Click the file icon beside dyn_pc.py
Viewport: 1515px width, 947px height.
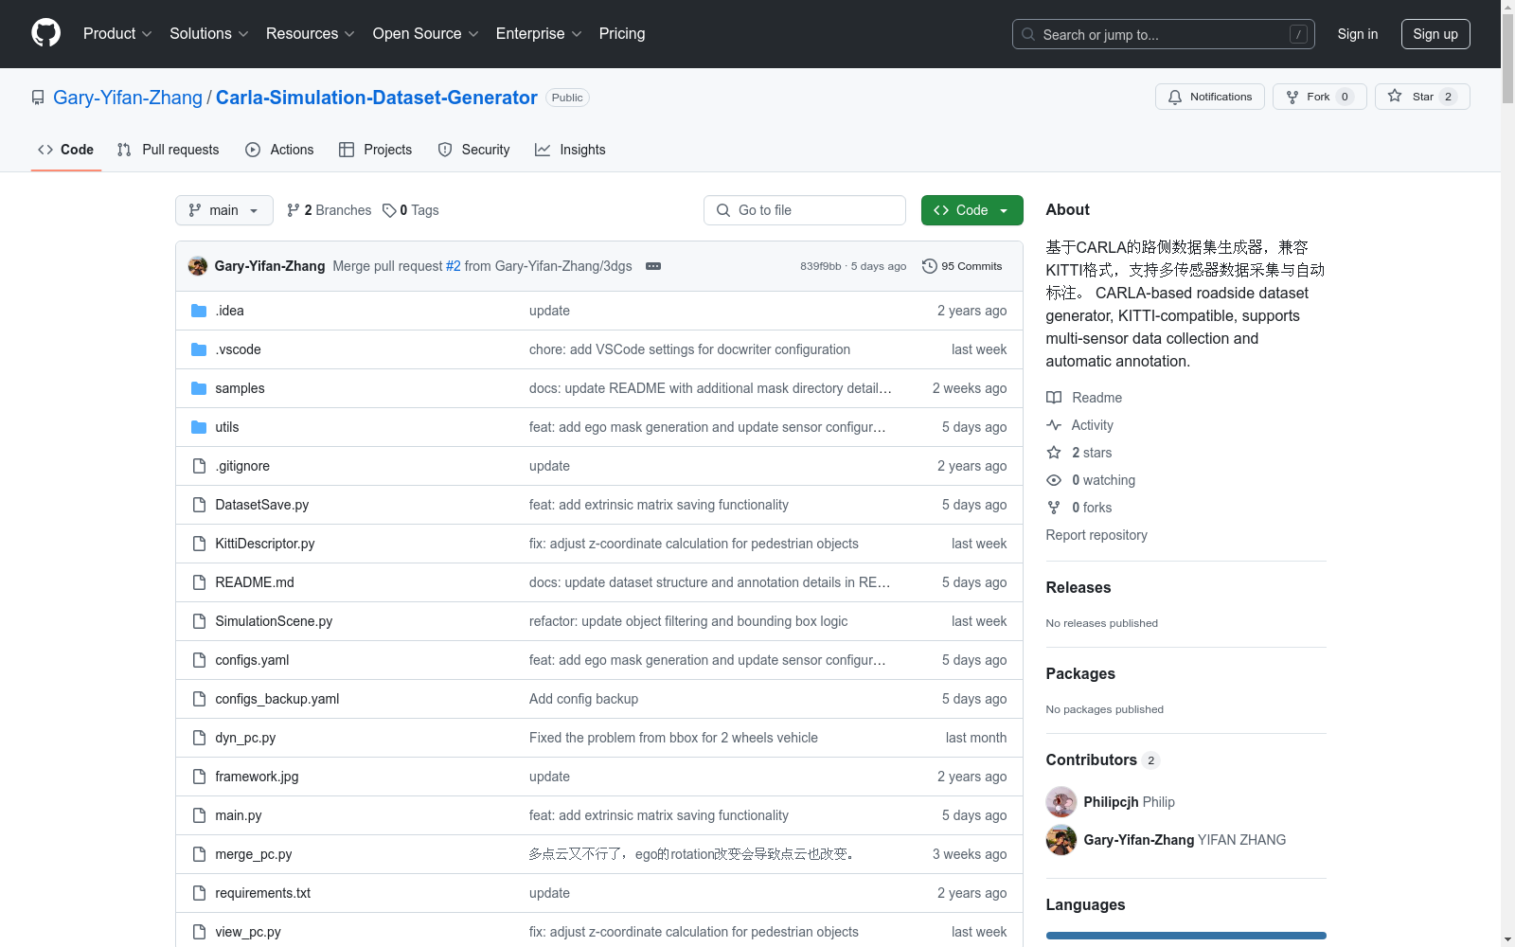199,738
